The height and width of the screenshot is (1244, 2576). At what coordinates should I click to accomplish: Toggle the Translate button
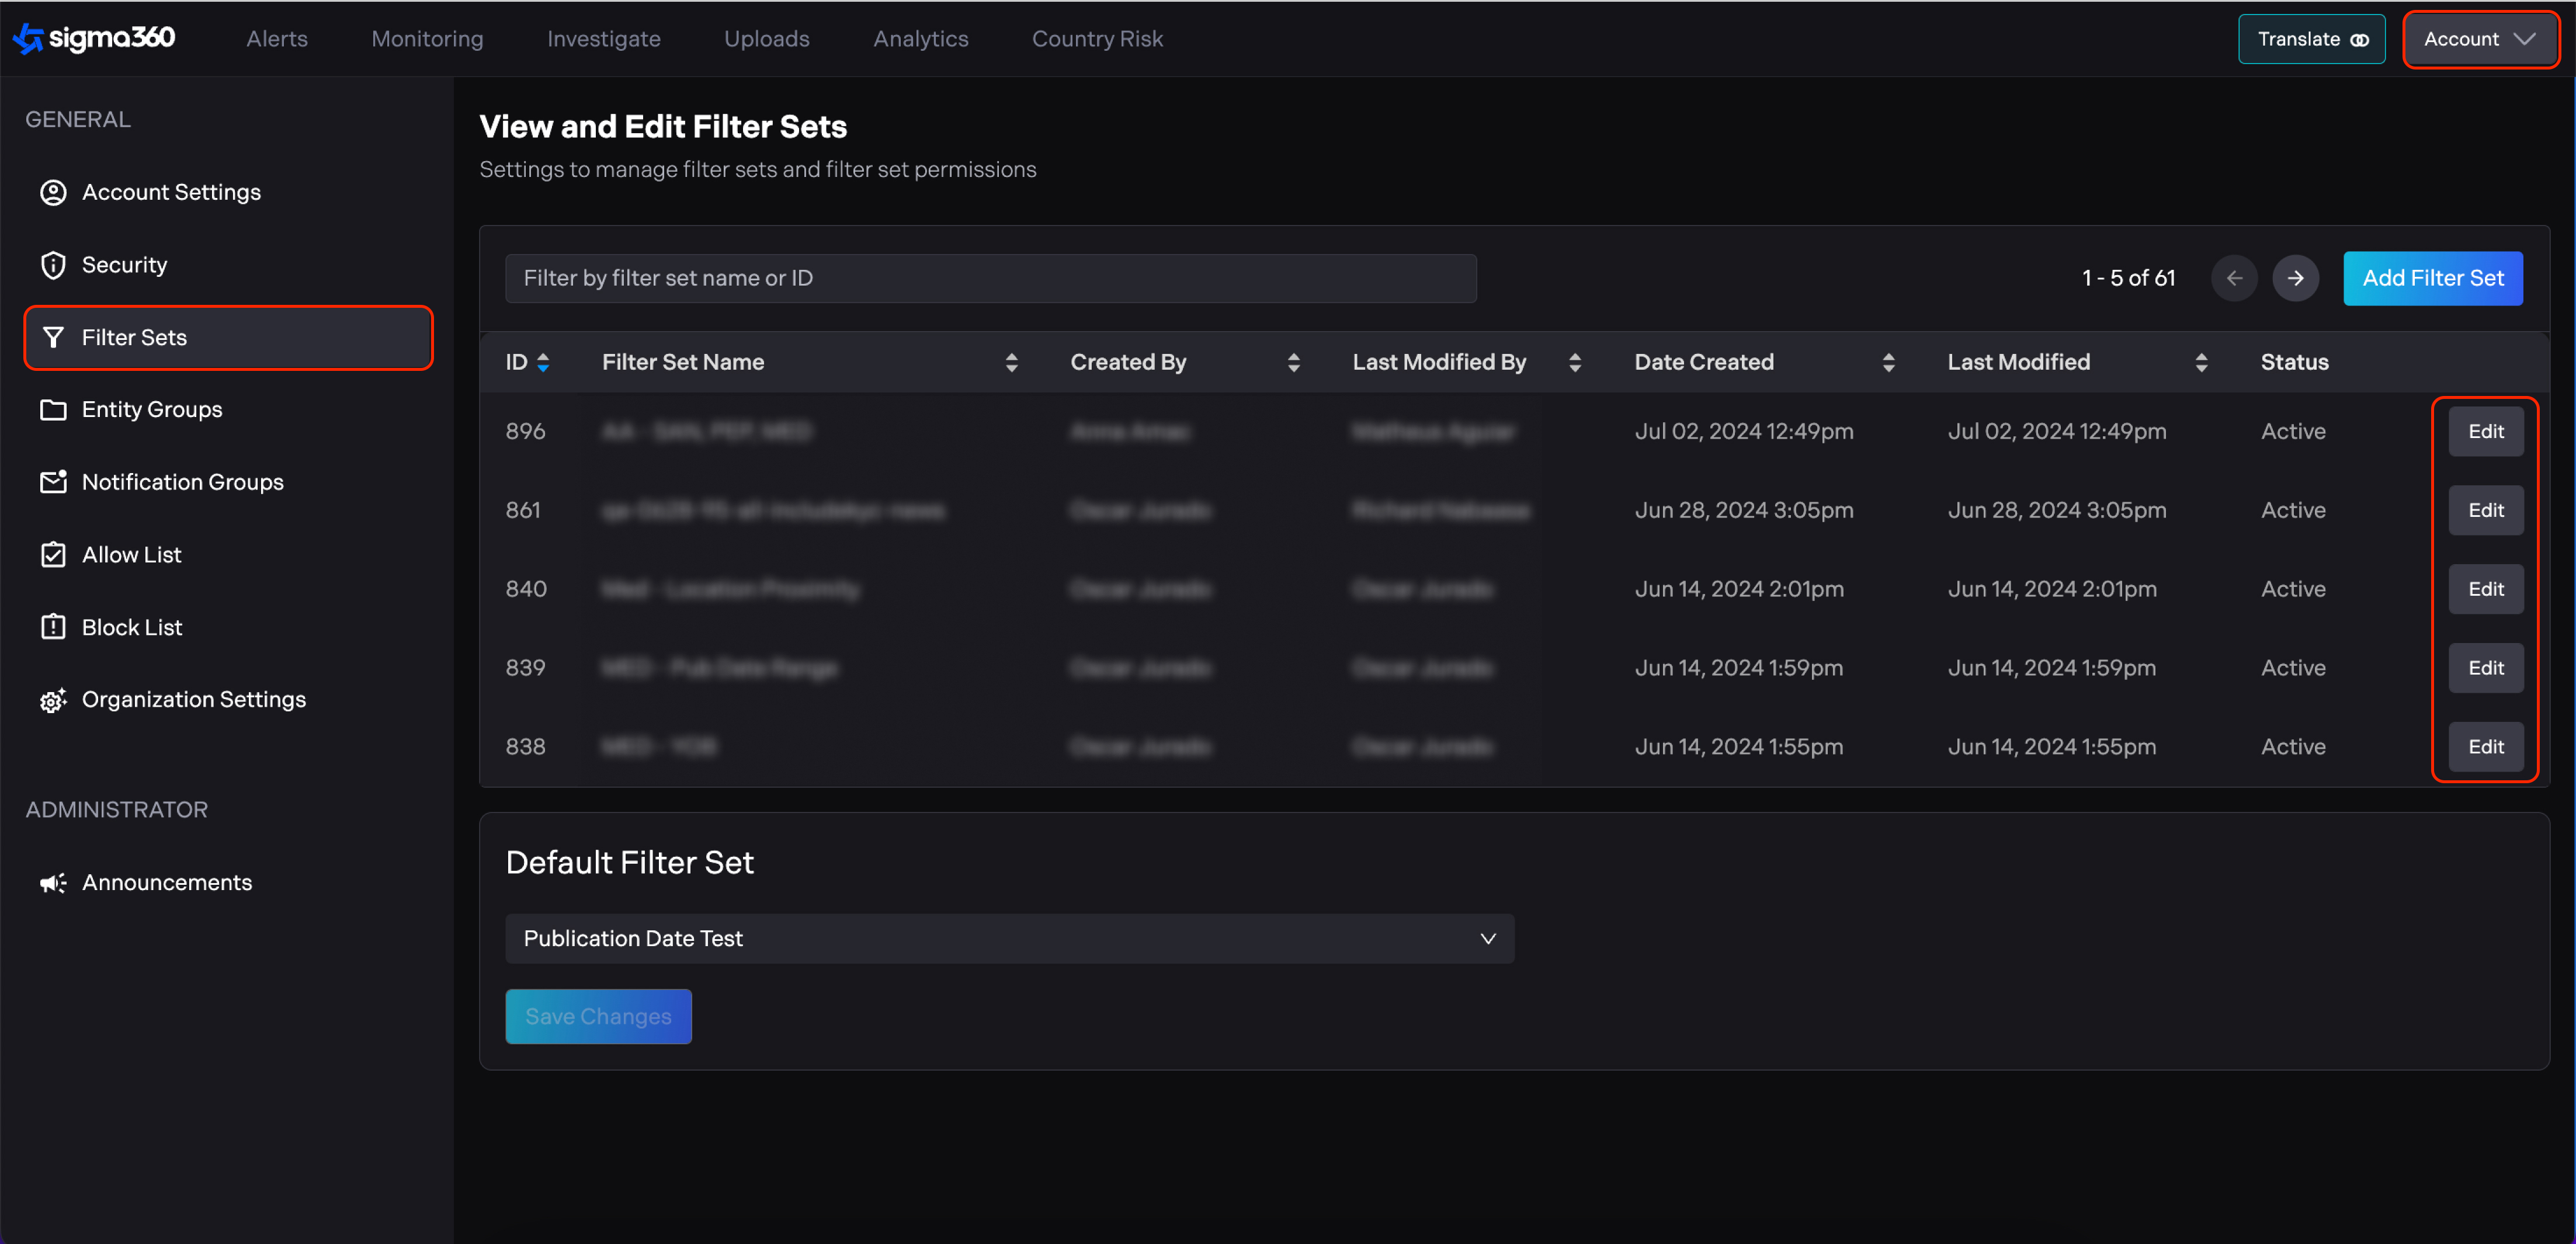2311,39
